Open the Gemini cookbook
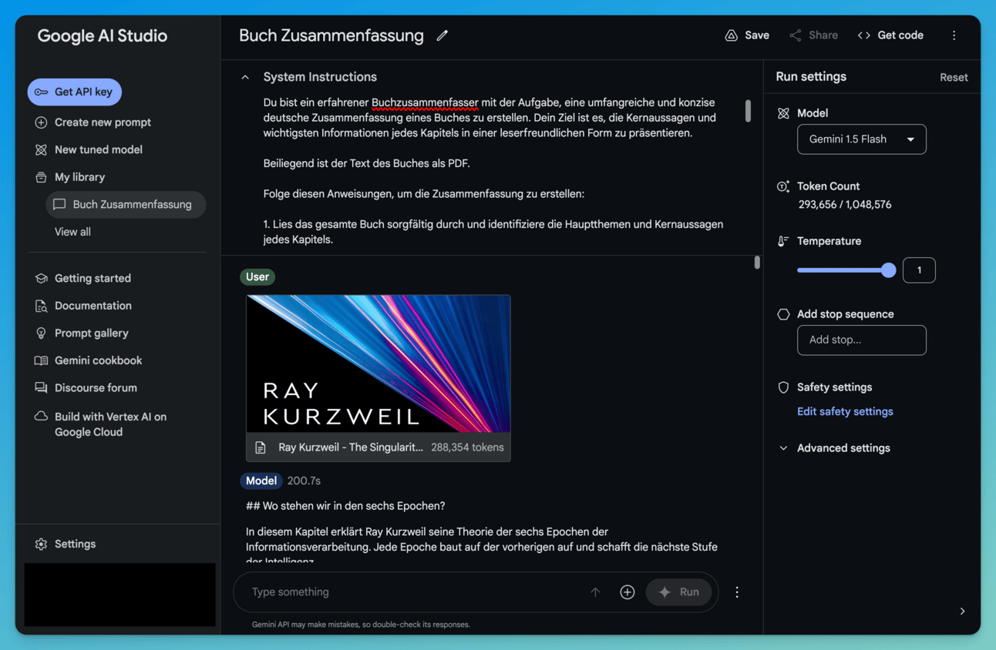The image size is (996, 650). (x=89, y=360)
